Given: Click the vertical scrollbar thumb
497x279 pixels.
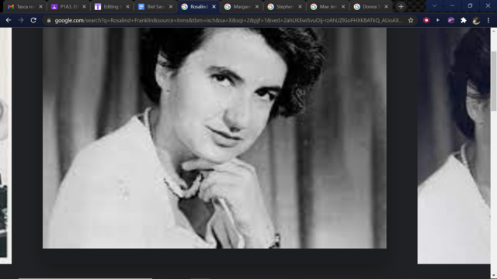Looking at the screenshot, I should pyautogui.click(x=494, y=81).
